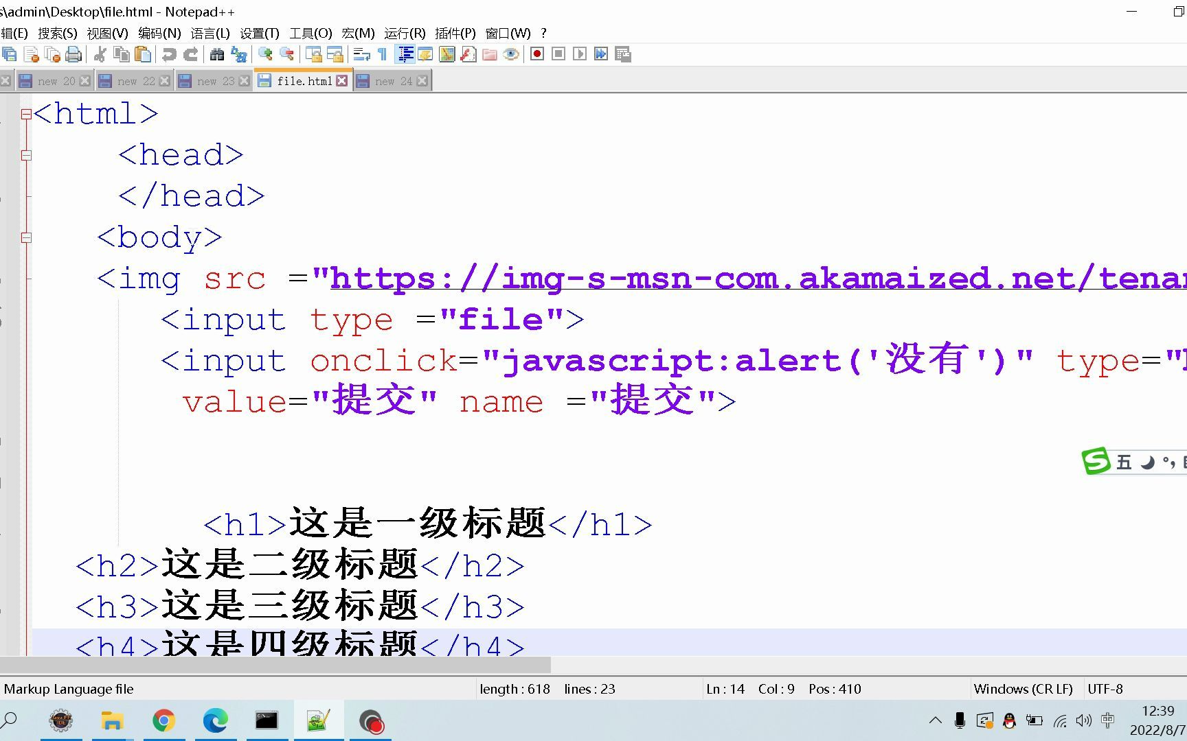The width and height of the screenshot is (1187, 741).
Task: Cut selection with the scissors icon
Action: [100, 54]
